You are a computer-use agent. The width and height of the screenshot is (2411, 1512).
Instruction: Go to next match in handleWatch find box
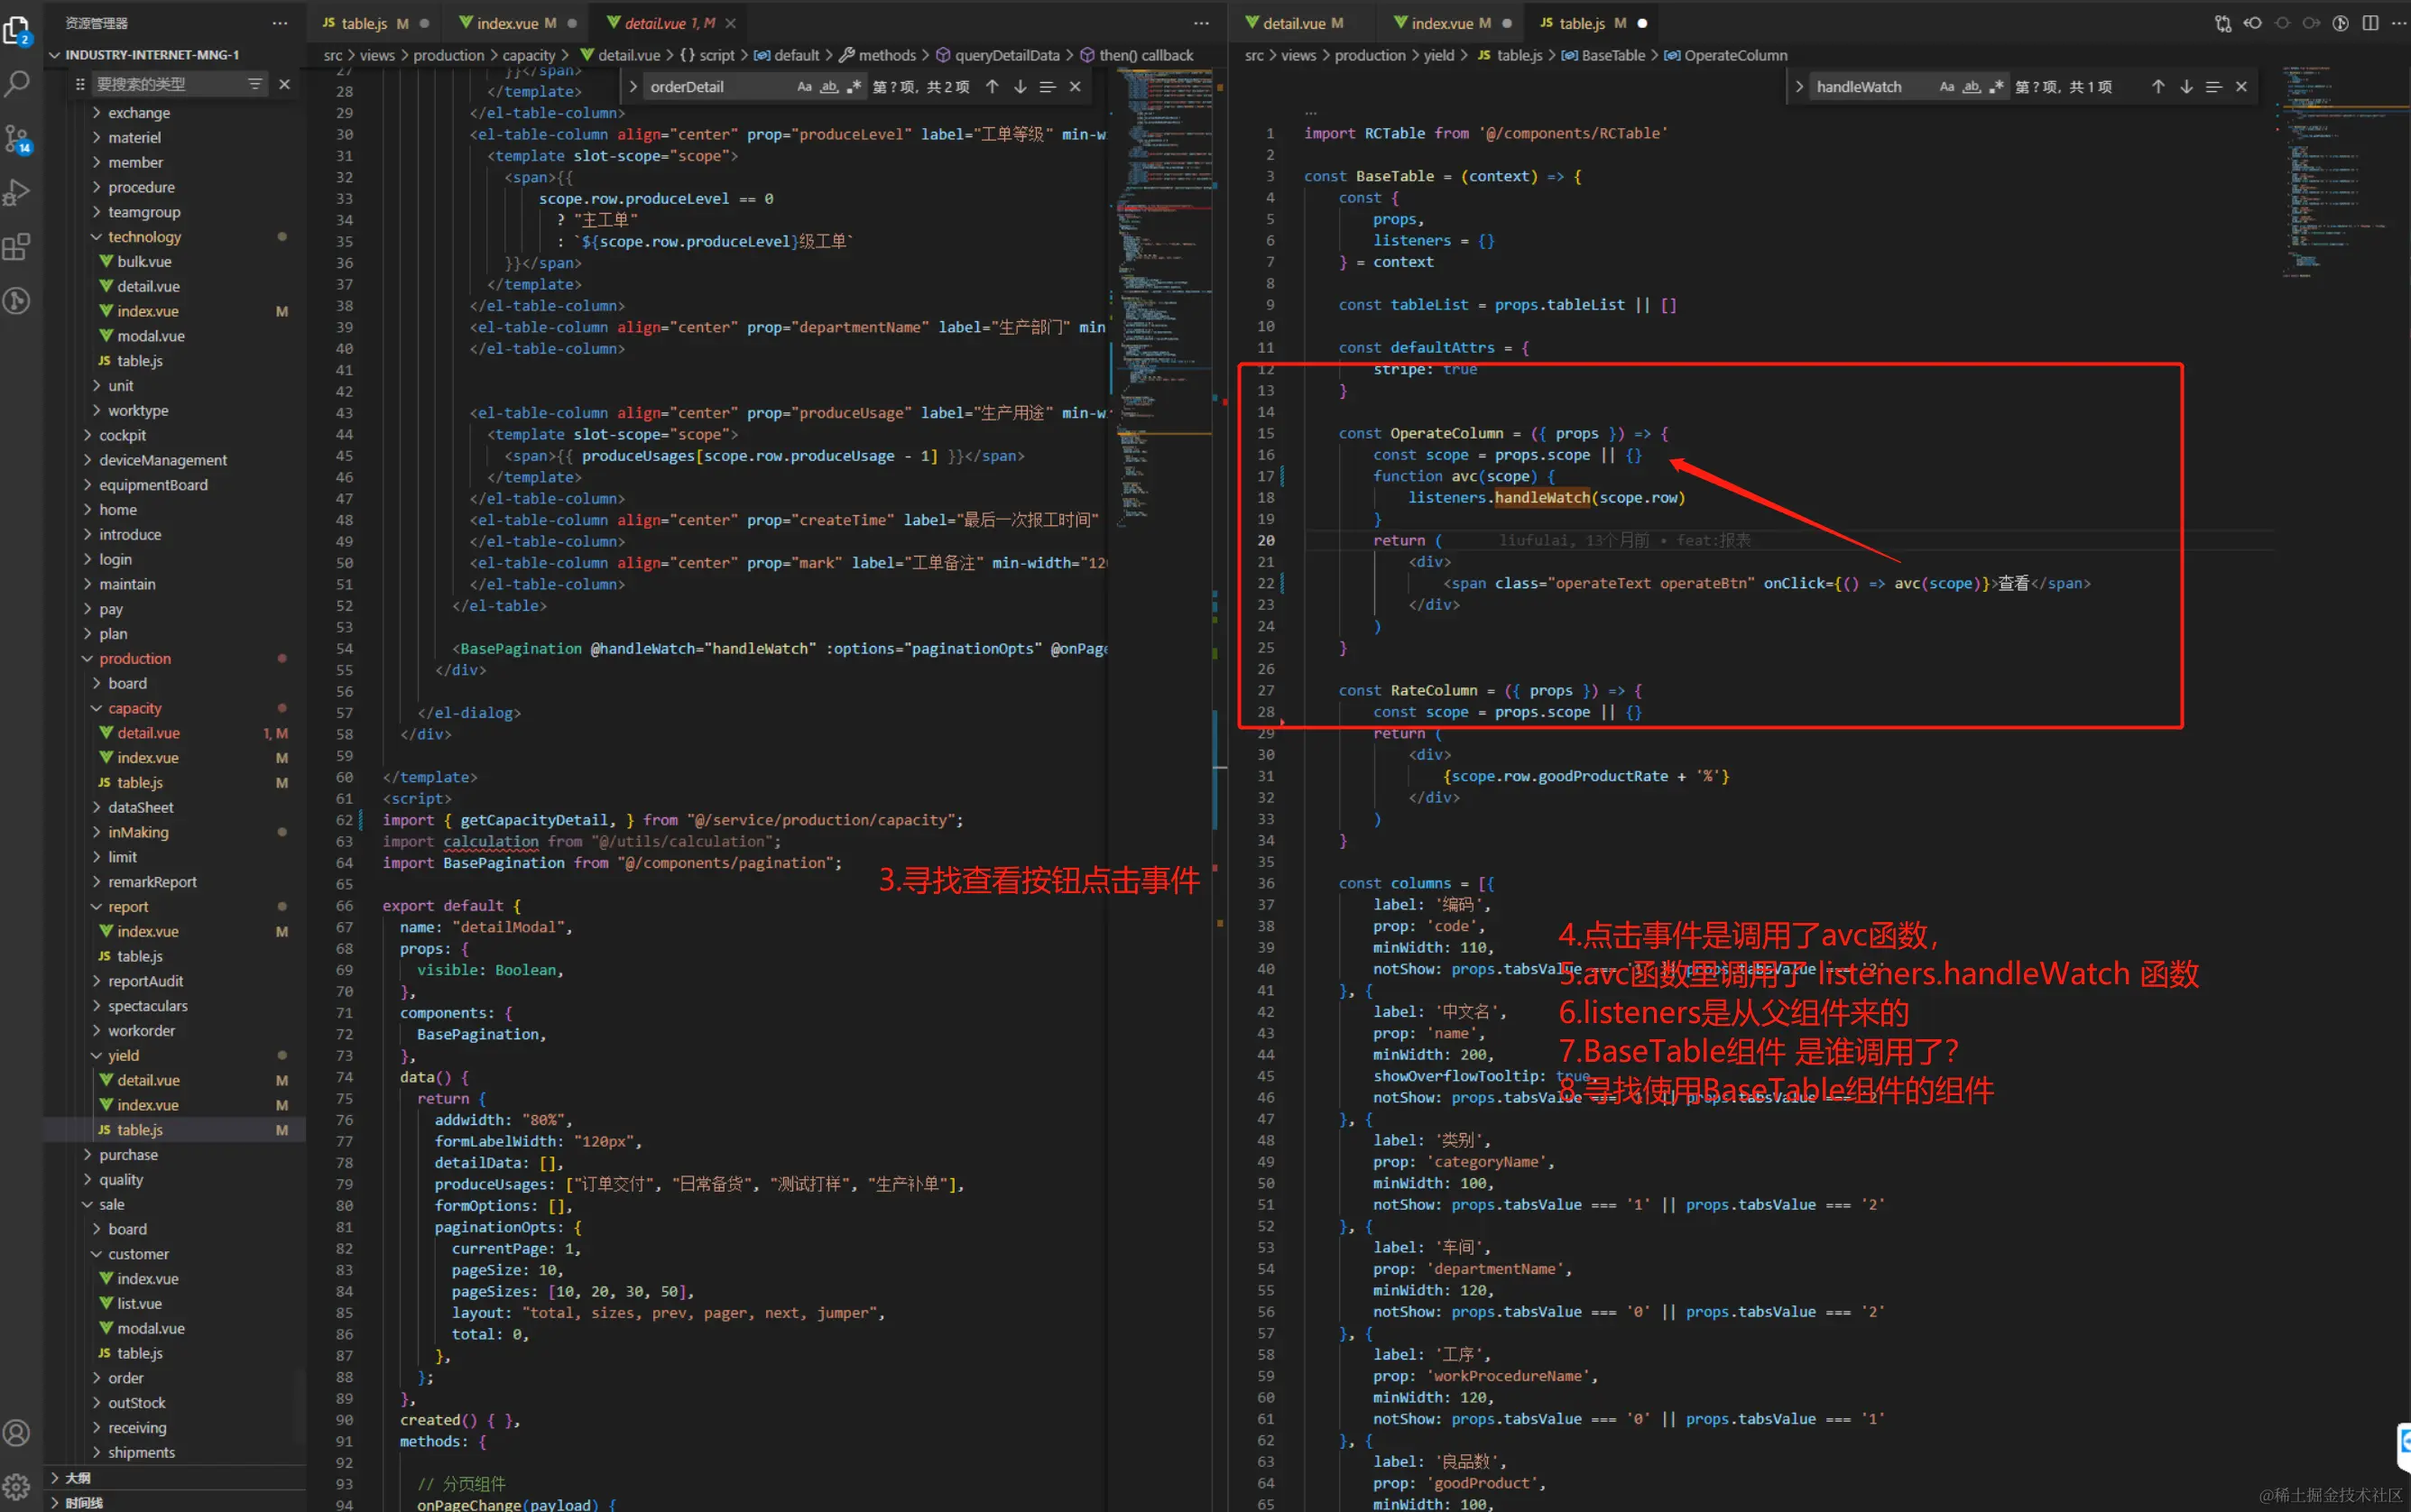[2186, 87]
